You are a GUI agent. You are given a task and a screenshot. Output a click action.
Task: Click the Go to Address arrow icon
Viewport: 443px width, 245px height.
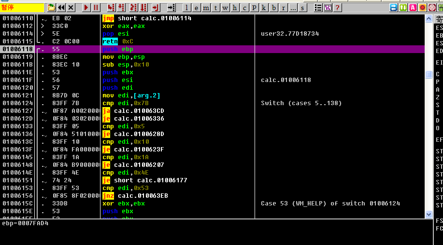[x=171, y=8]
